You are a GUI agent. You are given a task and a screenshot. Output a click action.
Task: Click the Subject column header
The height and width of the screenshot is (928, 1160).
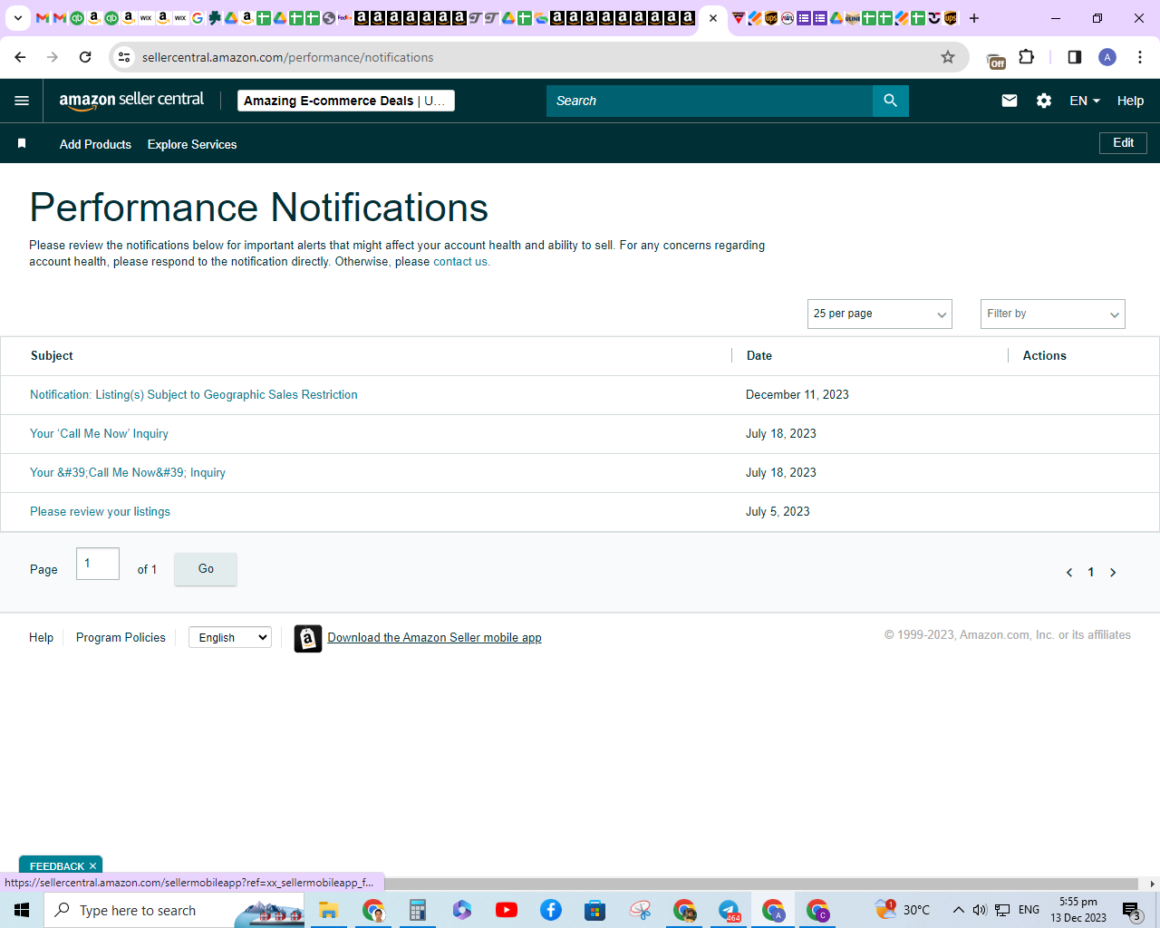click(x=52, y=356)
